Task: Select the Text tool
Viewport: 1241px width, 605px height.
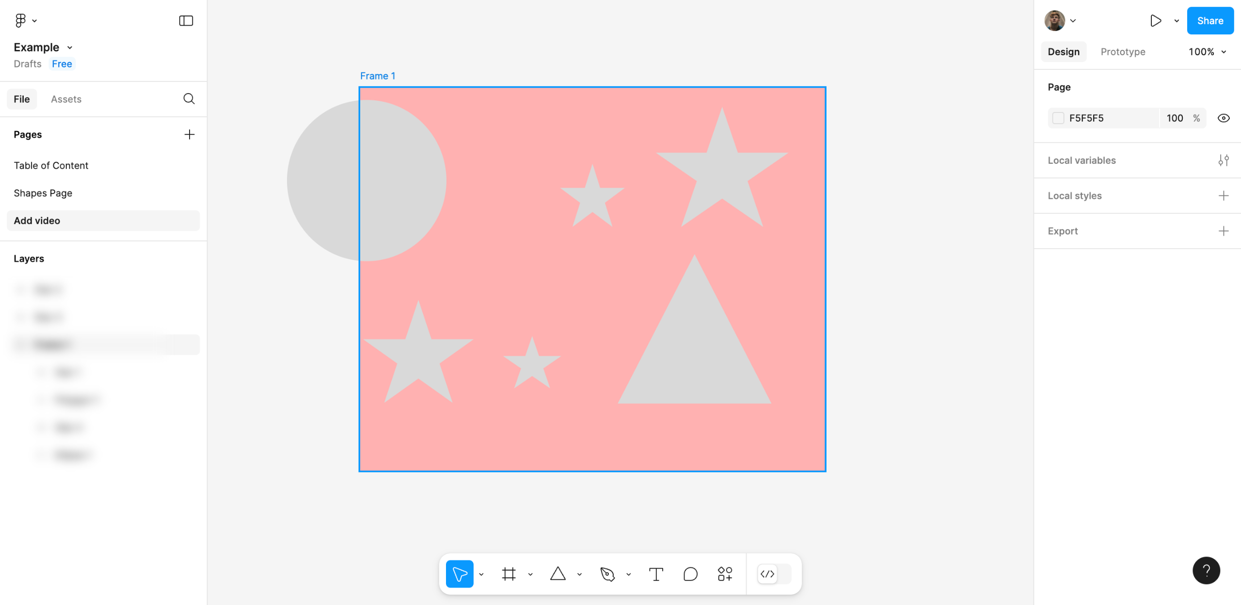Action: click(x=656, y=574)
